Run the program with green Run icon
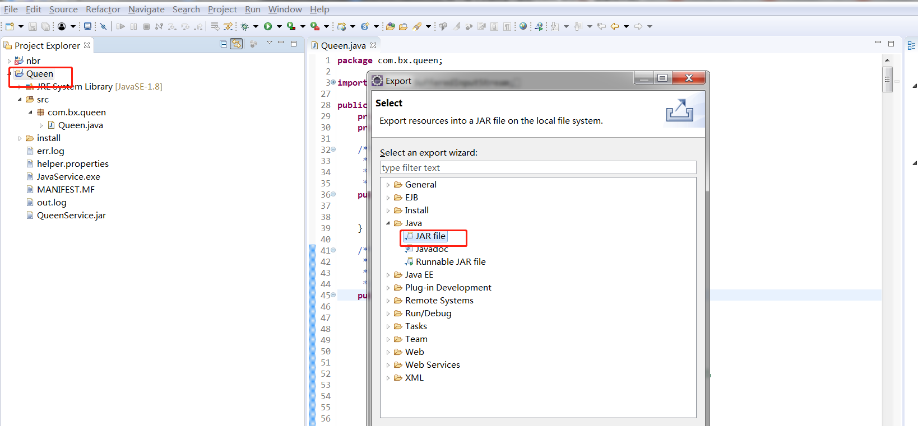Image resolution: width=918 pixels, height=426 pixels. tap(268, 26)
